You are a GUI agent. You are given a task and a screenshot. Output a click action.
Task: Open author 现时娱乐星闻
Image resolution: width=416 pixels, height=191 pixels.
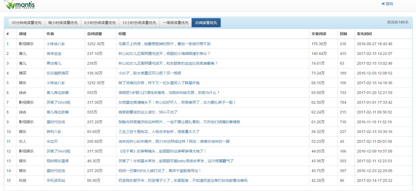point(58,161)
